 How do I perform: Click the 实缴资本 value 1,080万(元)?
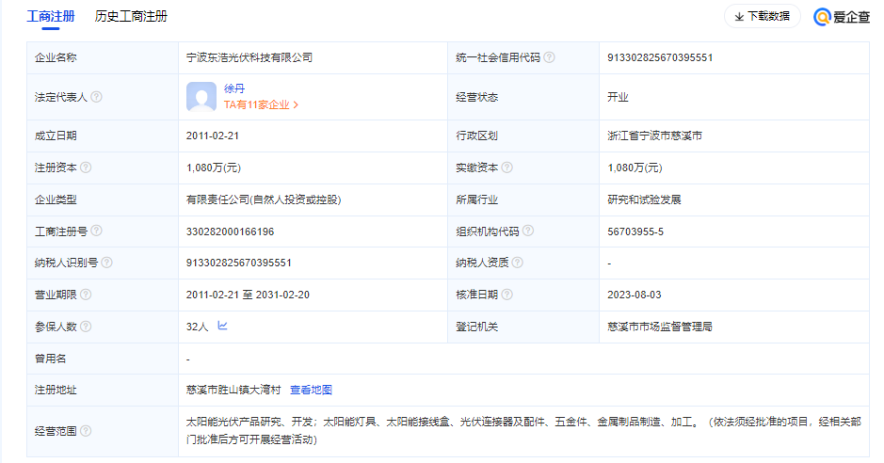click(635, 168)
